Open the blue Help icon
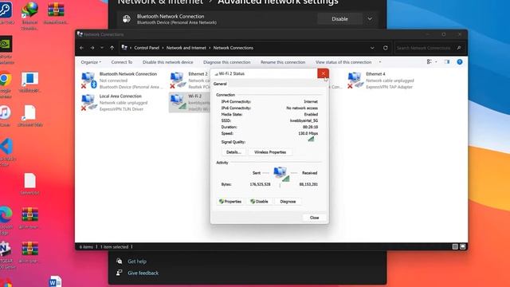510x287 pixels. pos(460,61)
